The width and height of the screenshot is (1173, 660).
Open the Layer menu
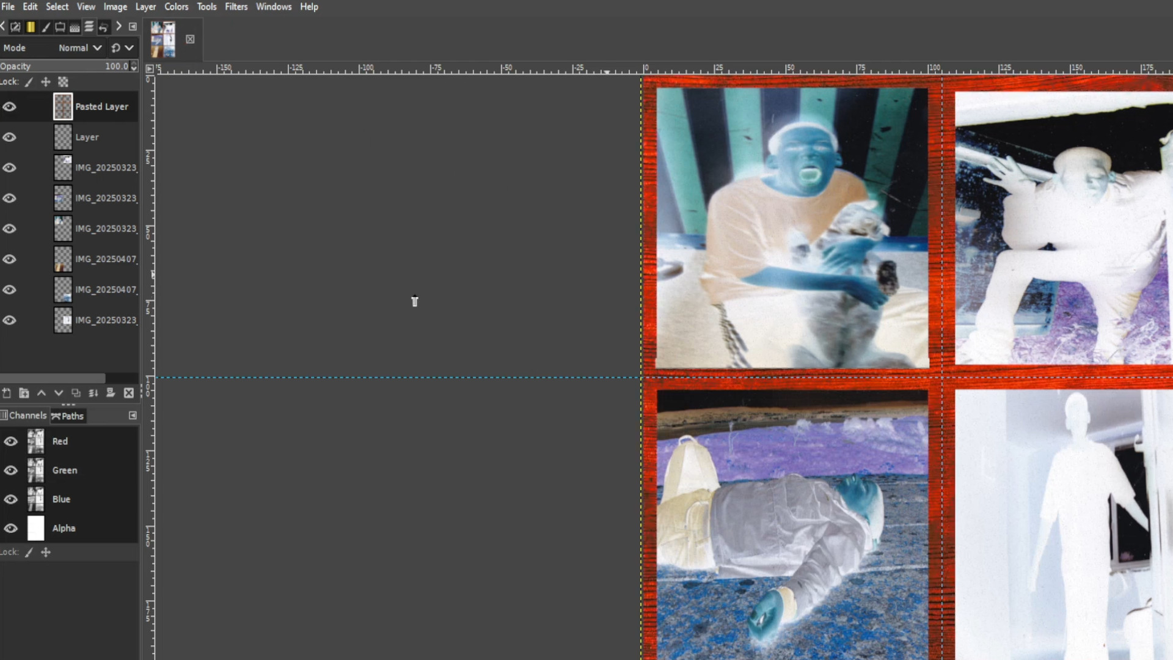pyautogui.click(x=145, y=7)
